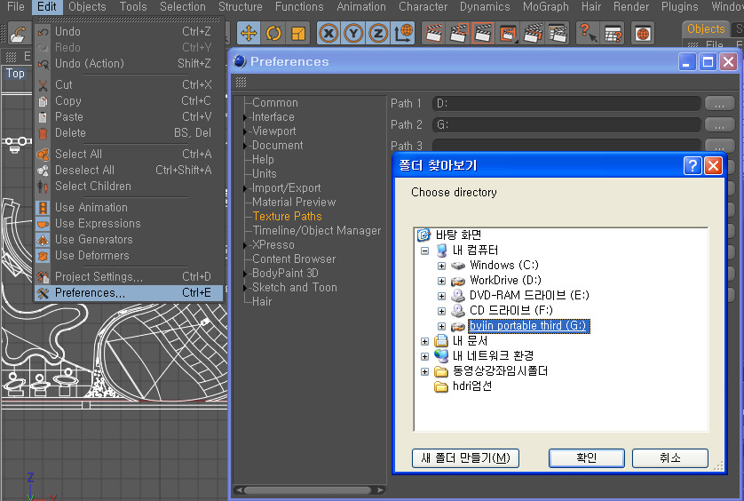The image size is (744, 501).
Task: Toggle Use Deformers option
Action: tap(129, 256)
